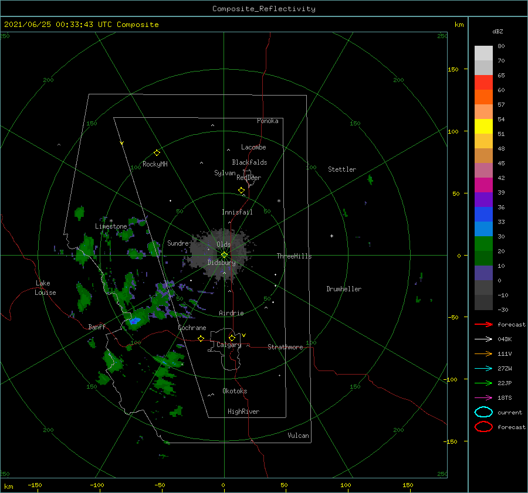
Task: Click the RockyMH label
Action: (155, 164)
